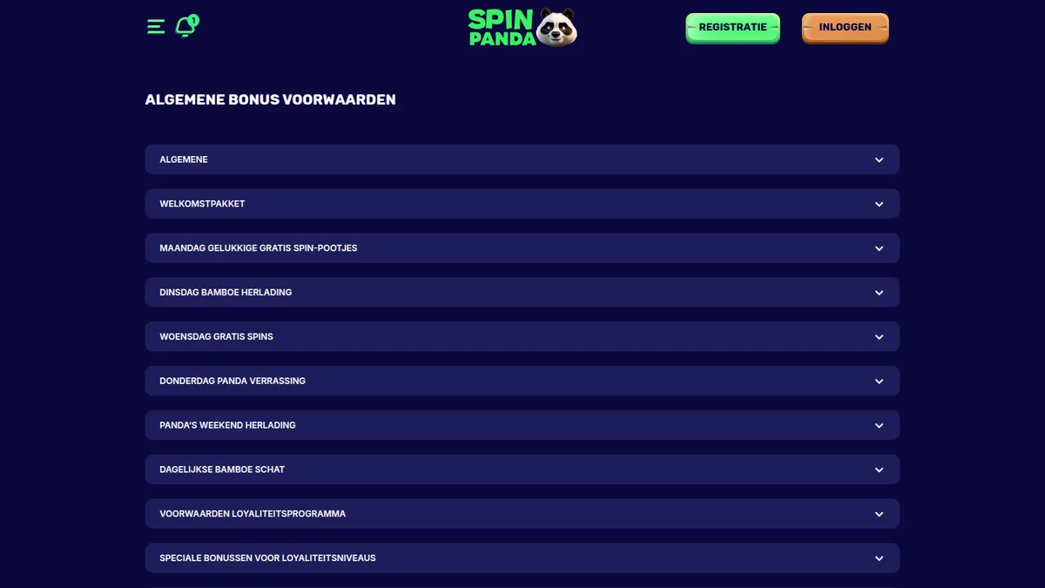1045x588 pixels.
Task: Expand the Maandag Gelukkige Gratis Spin-Pootjes chevron
Action: [880, 249]
